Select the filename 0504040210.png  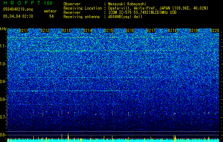pyautogui.click(x=18, y=9)
